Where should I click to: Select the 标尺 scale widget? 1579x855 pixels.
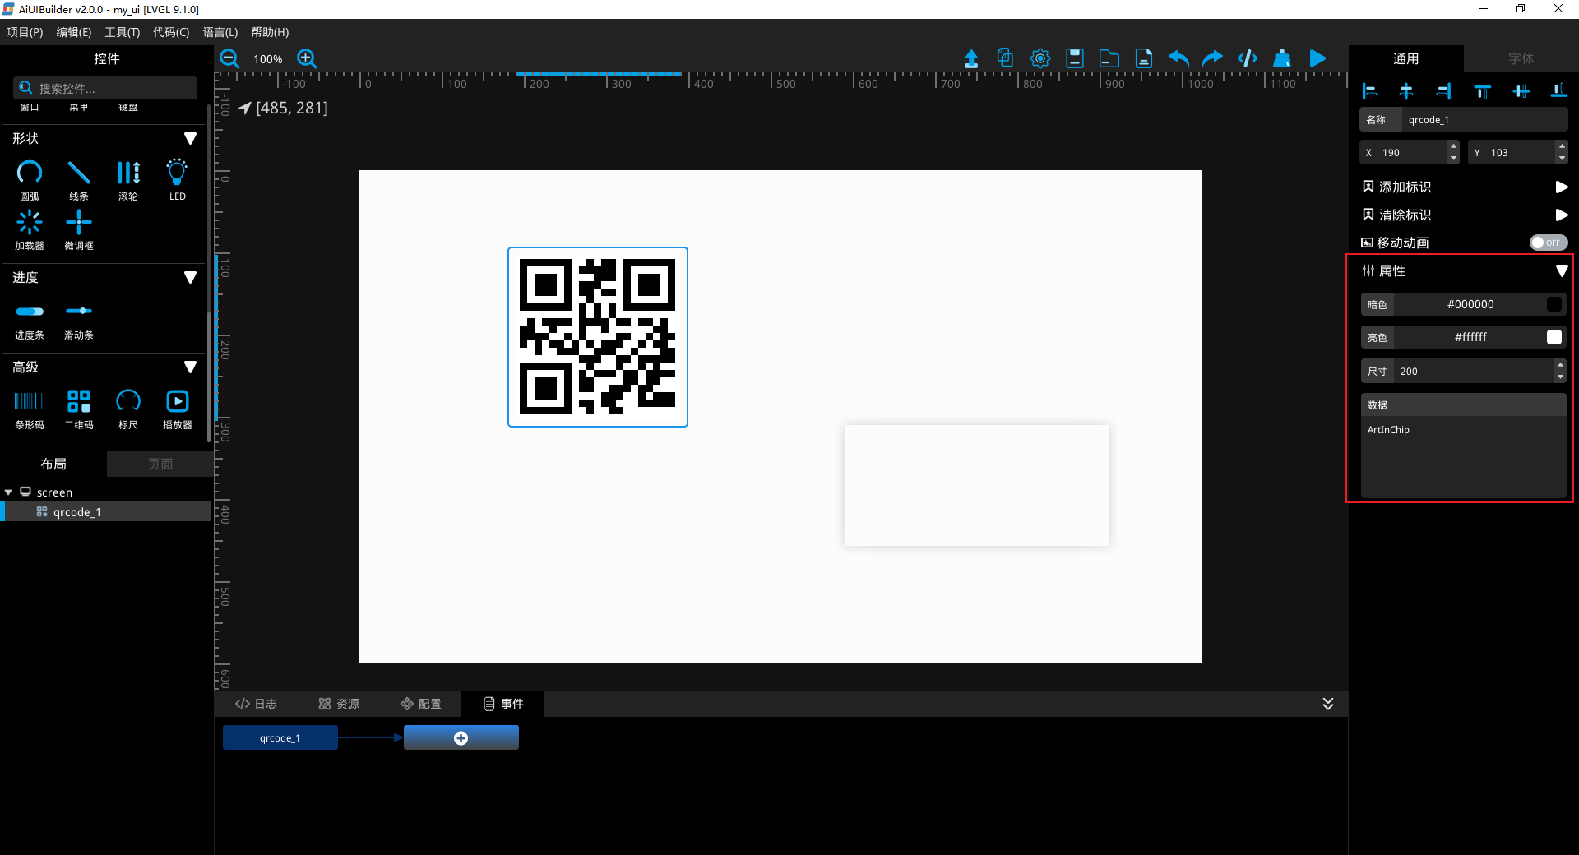pyautogui.click(x=128, y=409)
